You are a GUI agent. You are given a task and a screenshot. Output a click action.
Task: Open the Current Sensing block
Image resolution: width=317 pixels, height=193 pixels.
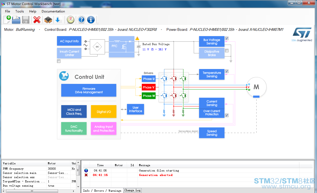pos(212,103)
